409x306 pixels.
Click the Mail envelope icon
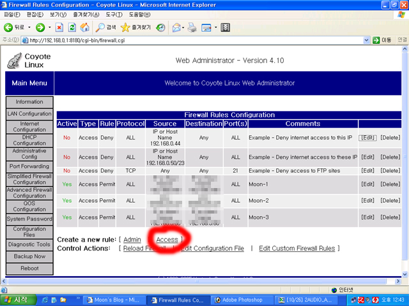pyautogui.click(x=176, y=27)
